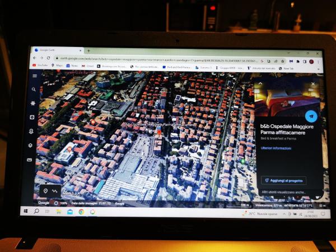The width and height of the screenshot is (336, 252).
Task: Open the Google Earth hamburger menu
Action: 35,76
